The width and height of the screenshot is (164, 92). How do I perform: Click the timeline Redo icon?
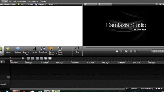[x=32, y=58]
